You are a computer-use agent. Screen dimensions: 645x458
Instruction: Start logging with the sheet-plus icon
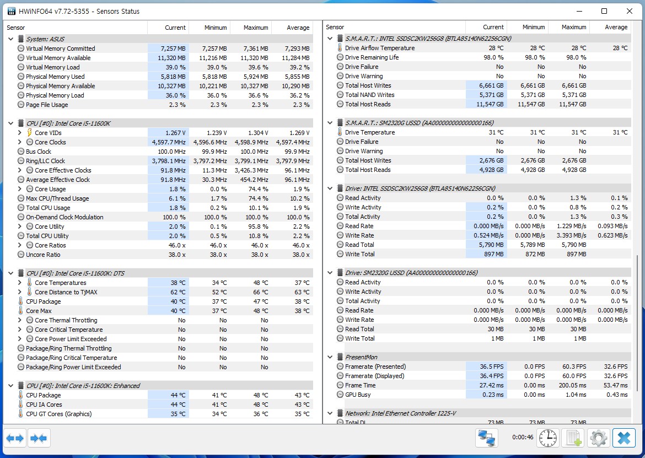click(573, 438)
